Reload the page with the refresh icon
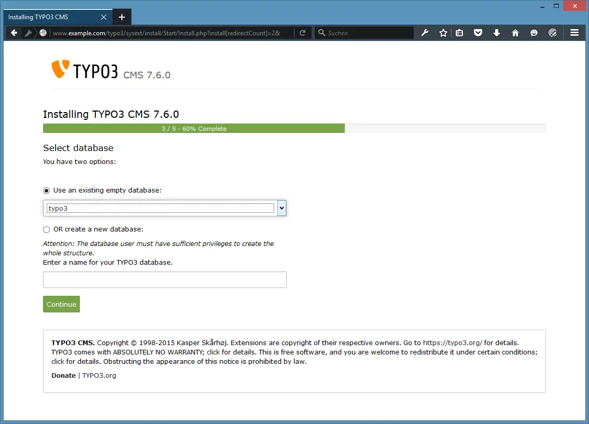 302,33
